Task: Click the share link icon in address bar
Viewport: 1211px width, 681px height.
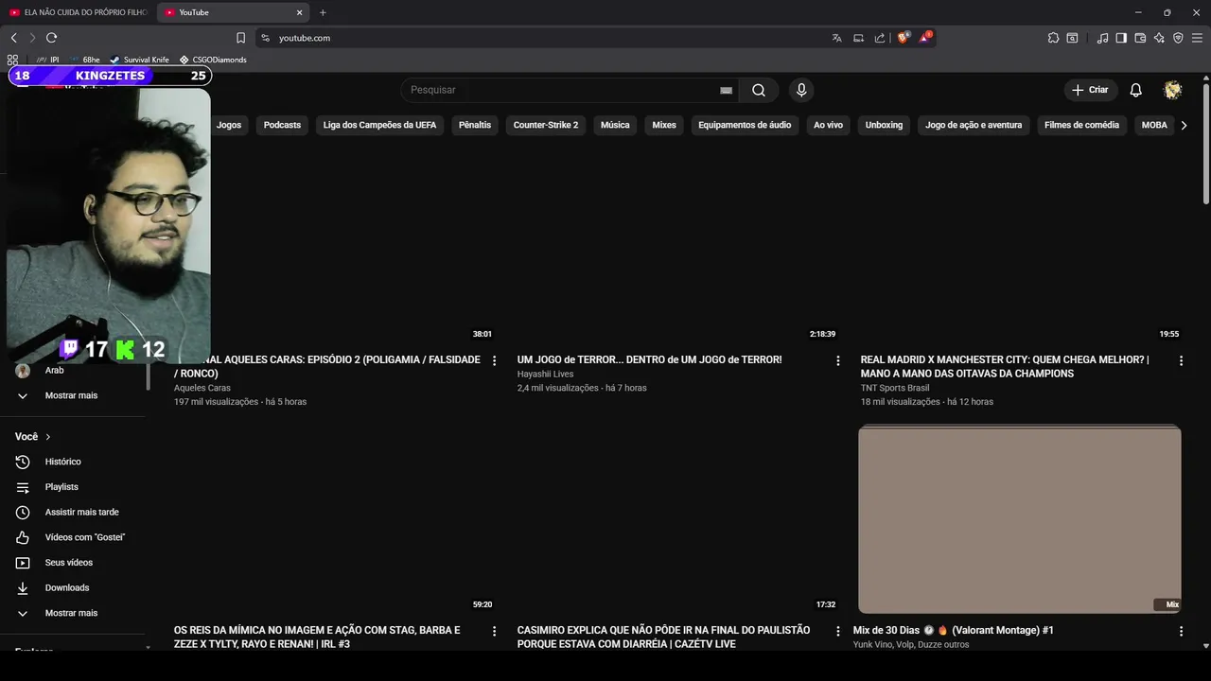Action: tap(880, 38)
